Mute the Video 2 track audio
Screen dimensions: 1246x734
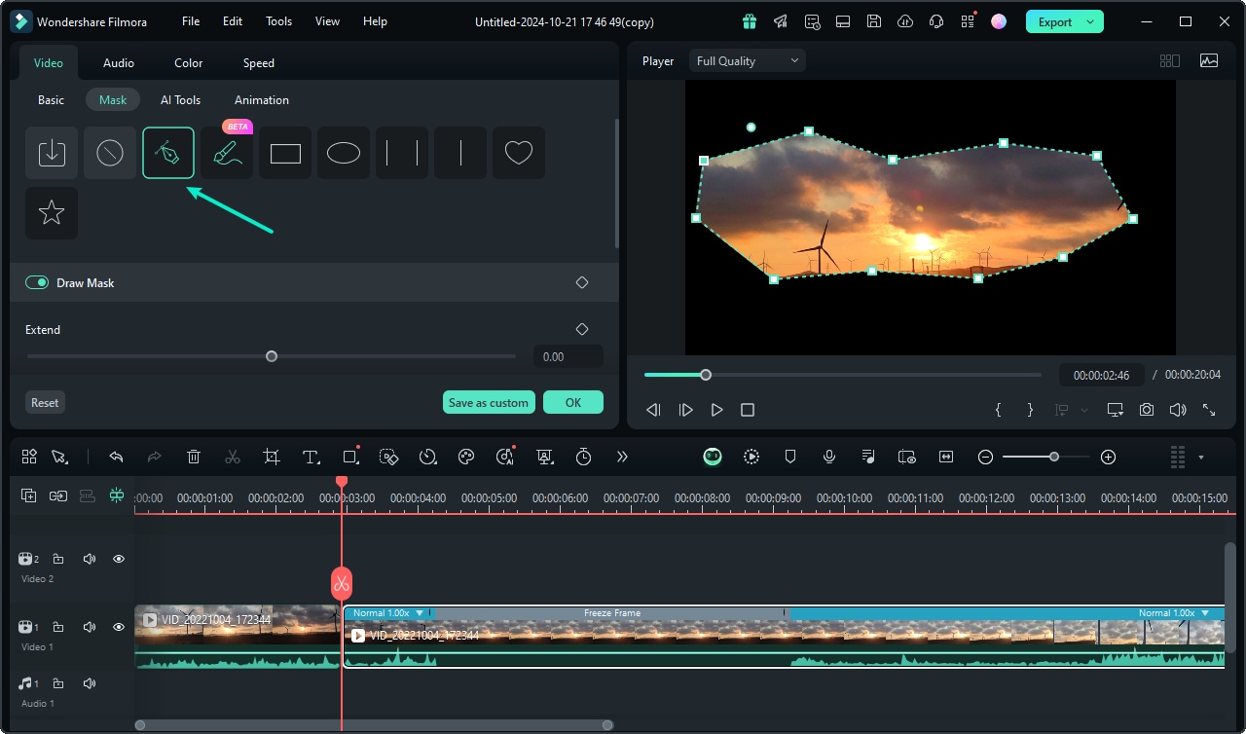[x=90, y=559]
